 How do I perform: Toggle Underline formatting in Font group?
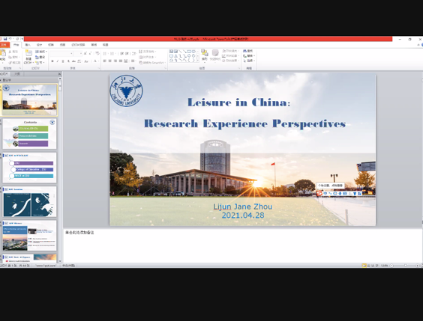click(x=63, y=61)
